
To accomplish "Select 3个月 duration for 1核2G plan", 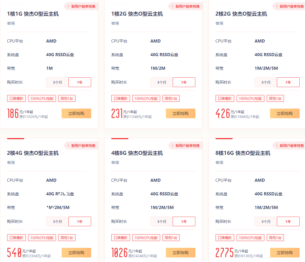I will click(x=162, y=82).
